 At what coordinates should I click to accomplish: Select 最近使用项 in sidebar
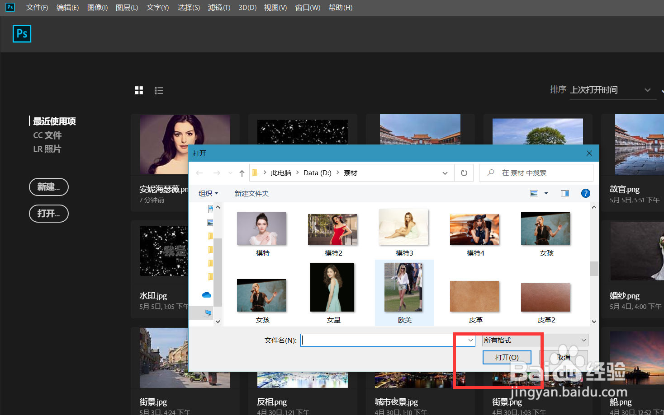(54, 121)
